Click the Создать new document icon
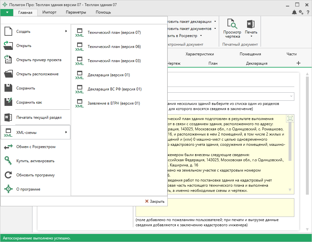The height and width of the screenshot is (242, 312). (x=8, y=32)
